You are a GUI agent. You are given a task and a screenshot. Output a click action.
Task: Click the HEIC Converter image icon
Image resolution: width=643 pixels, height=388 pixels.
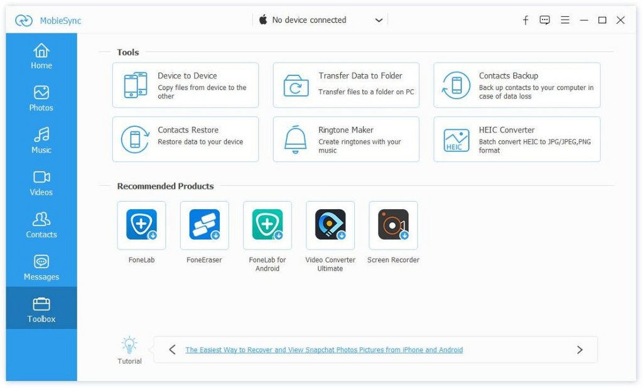coord(456,140)
